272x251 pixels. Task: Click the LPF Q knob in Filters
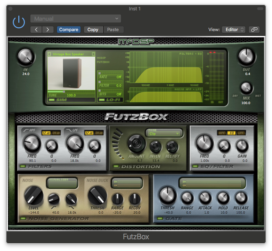[x=95, y=146]
